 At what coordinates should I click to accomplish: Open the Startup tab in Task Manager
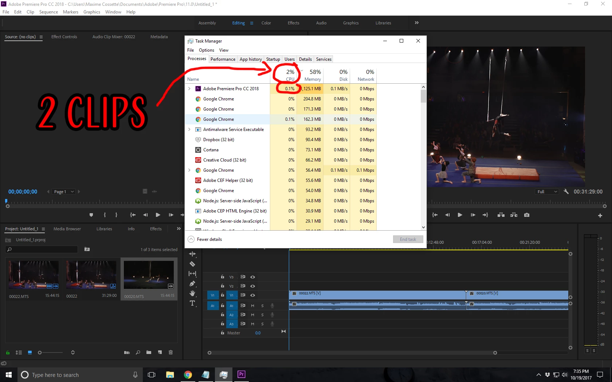(273, 59)
